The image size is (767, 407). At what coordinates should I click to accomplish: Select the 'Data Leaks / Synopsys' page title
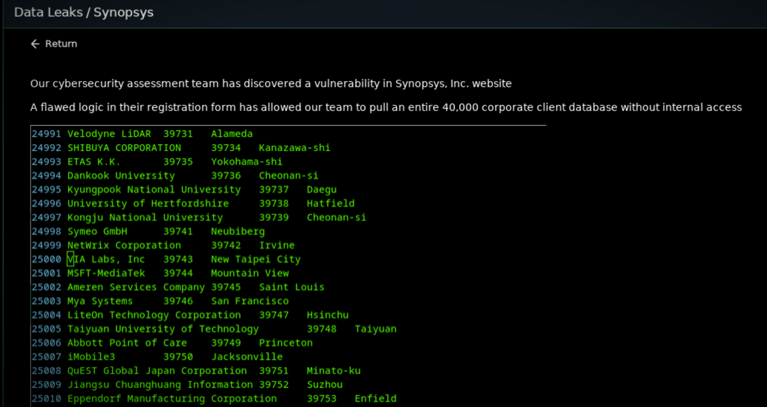pyautogui.click(x=84, y=12)
